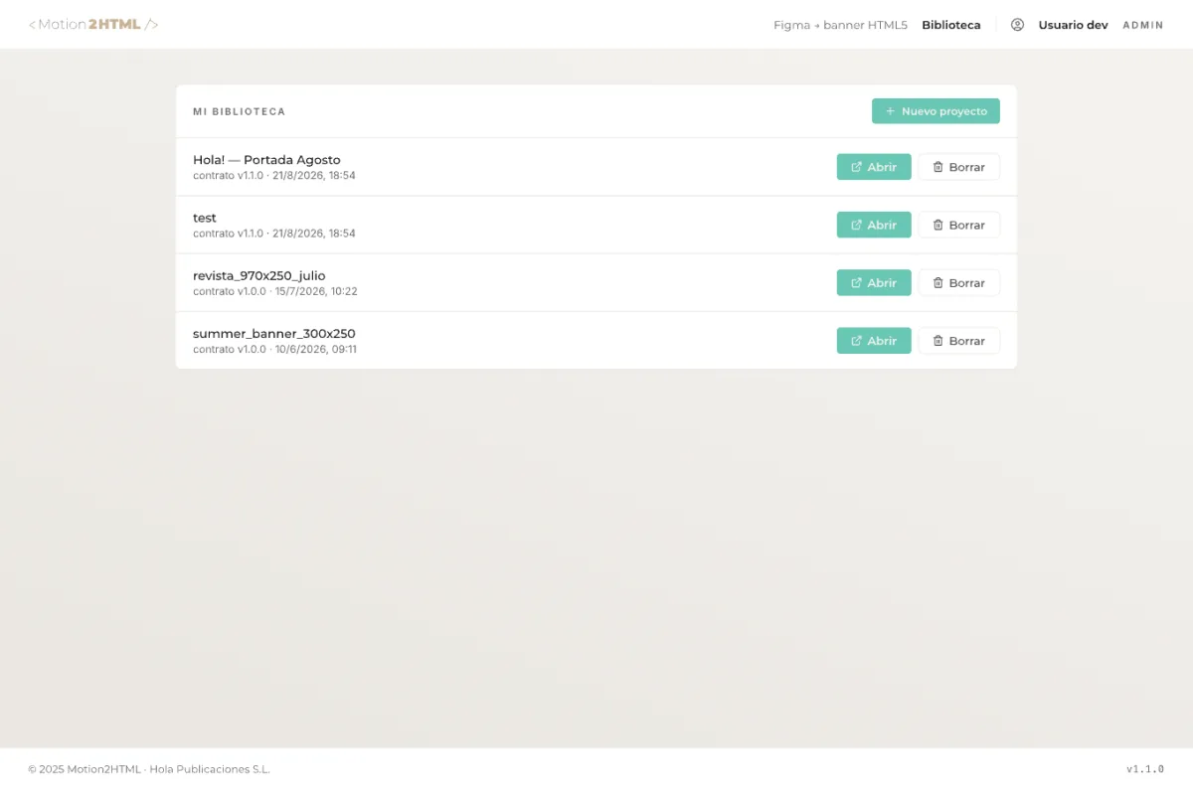Click the trash icon in the test row
Image resolution: width=1193 pixels, height=790 pixels.
point(937,225)
